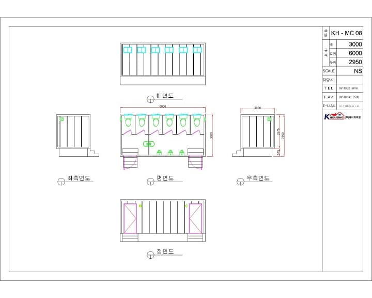Click the 2950 value in title block

point(355,62)
